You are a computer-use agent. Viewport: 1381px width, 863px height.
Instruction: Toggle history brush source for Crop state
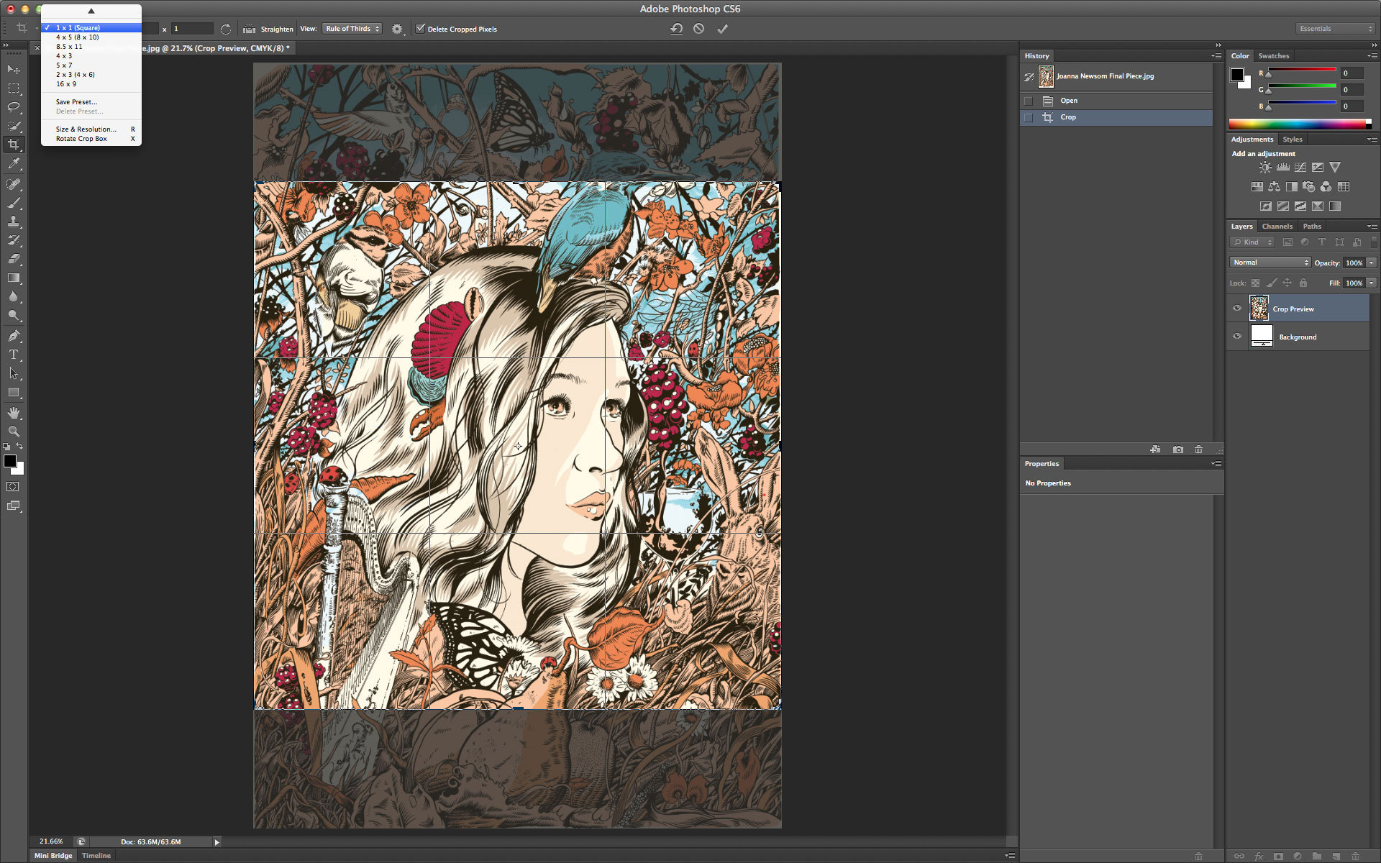[x=1029, y=117]
